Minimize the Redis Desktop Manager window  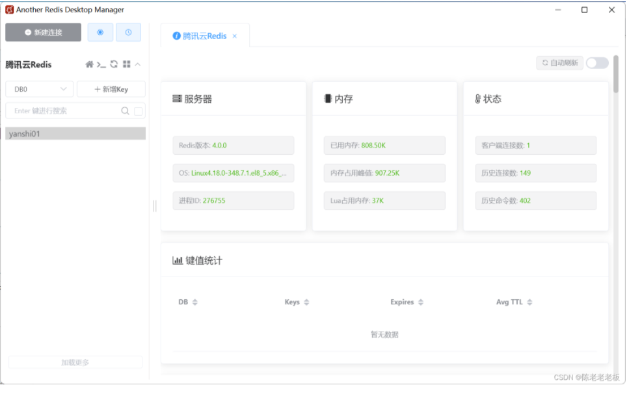tap(558, 10)
